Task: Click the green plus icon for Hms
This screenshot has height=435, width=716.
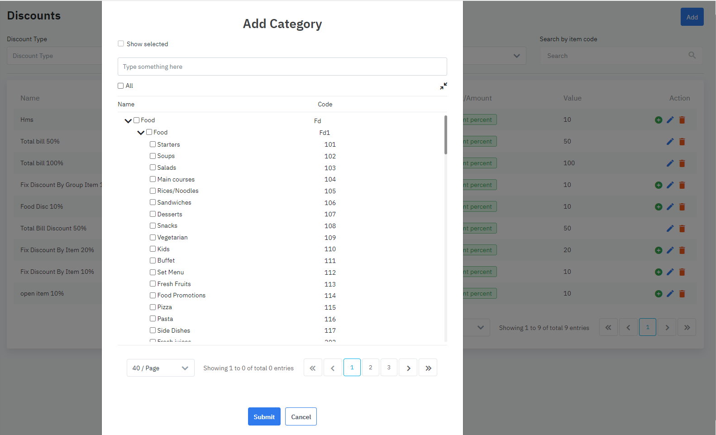Action: point(659,120)
